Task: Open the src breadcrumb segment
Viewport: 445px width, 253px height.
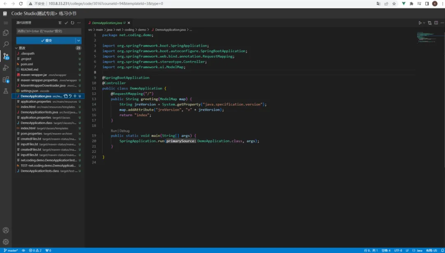Action: pyautogui.click(x=90, y=30)
